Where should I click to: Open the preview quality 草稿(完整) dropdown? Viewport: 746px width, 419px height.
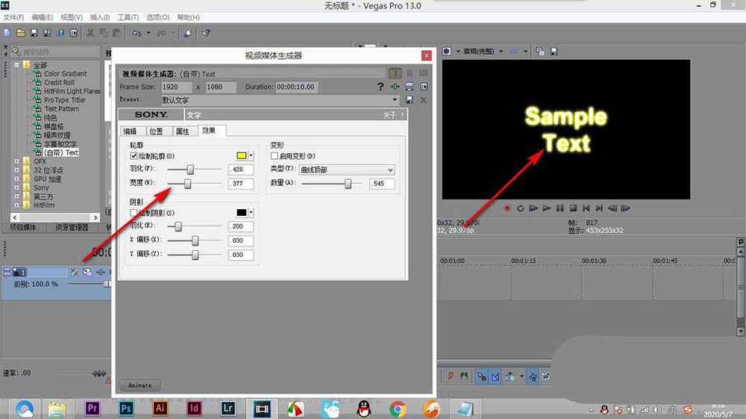click(x=501, y=51)
